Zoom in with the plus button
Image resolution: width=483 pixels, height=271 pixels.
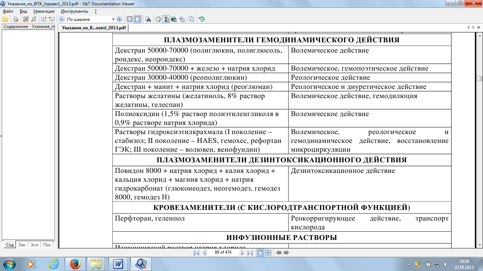pyautogui.click(x=119, y=19)
